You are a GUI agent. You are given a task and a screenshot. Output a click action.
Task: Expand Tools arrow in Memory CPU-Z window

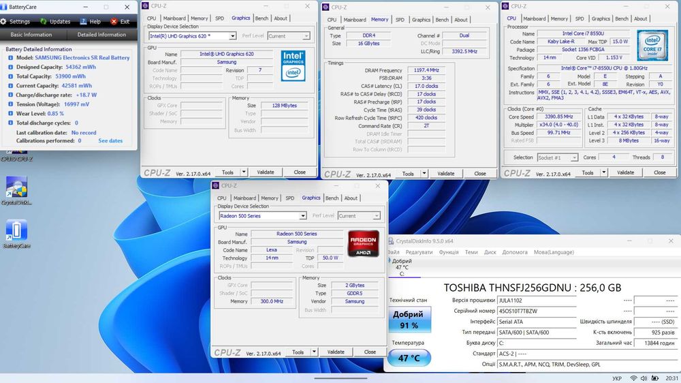(x=424, y=174)
